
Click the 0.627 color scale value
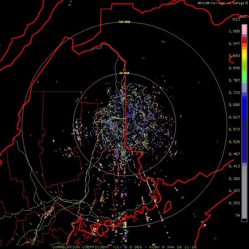point(234,117)
